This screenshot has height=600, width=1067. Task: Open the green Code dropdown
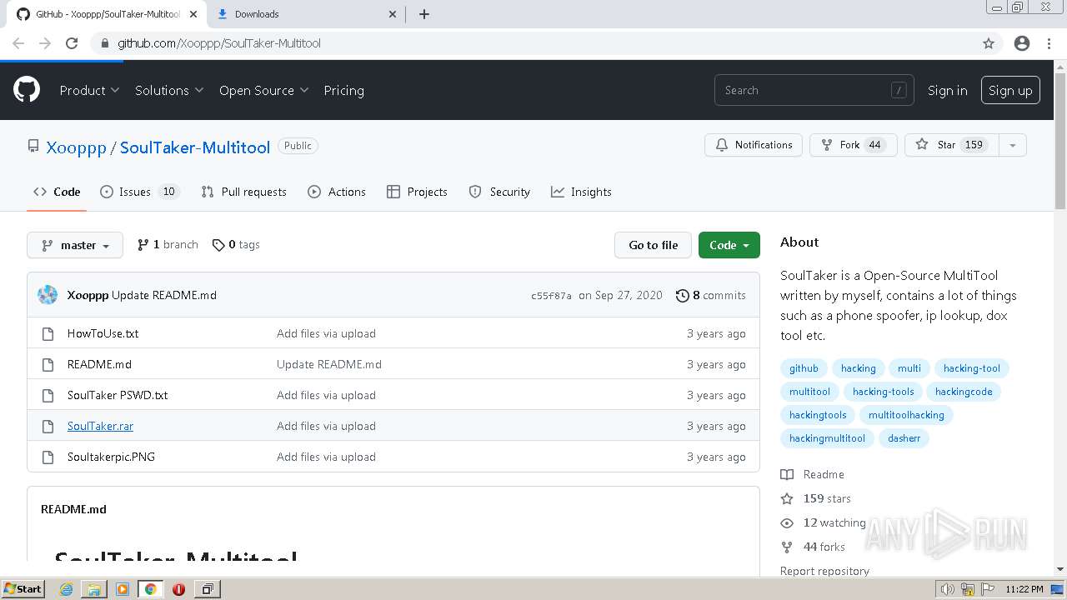[729, 245]
